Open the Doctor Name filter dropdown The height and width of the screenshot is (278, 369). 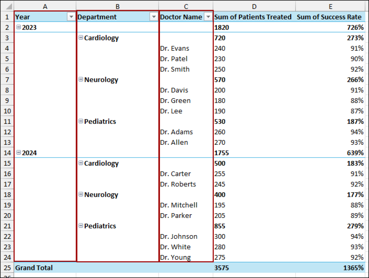(208, 17)
